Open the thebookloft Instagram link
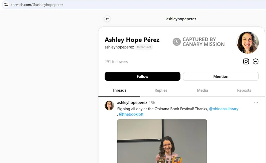The height and width of the screenshot is (163, 266). click(131, 115)
